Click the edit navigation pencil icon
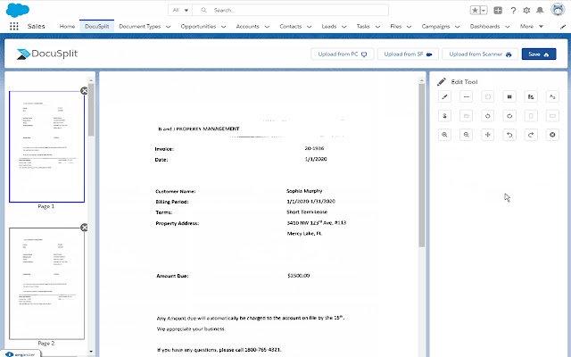Screen dimensions: 571x357 coord(562,26)
